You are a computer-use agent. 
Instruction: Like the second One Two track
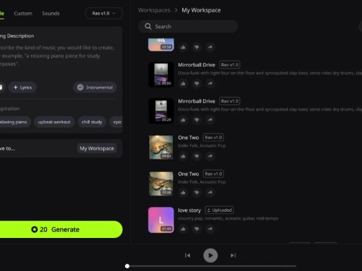point(183,193)
